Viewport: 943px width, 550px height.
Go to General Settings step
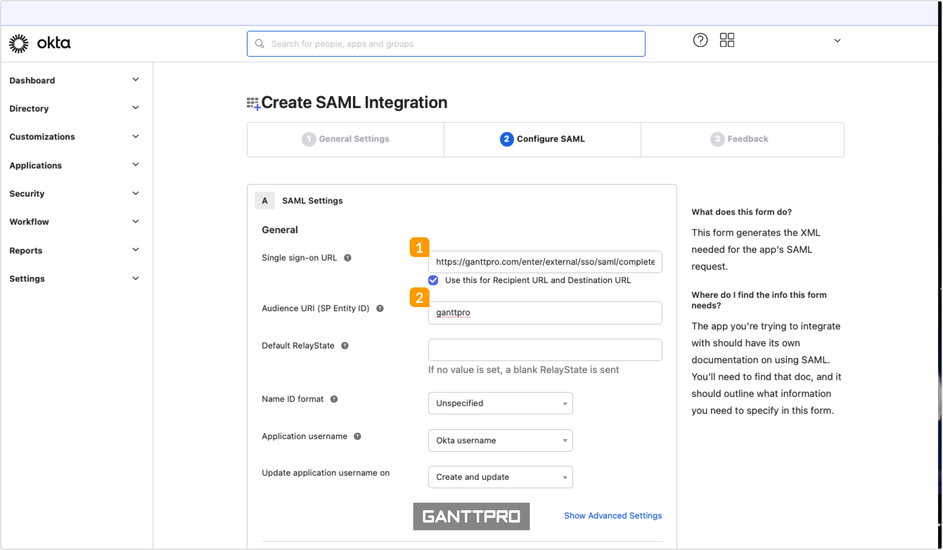point(345,139)
